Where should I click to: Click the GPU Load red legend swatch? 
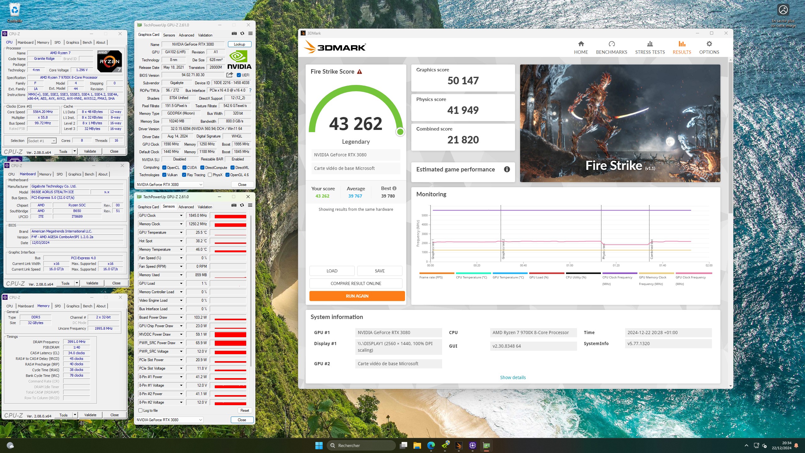(x=547, y=273)
